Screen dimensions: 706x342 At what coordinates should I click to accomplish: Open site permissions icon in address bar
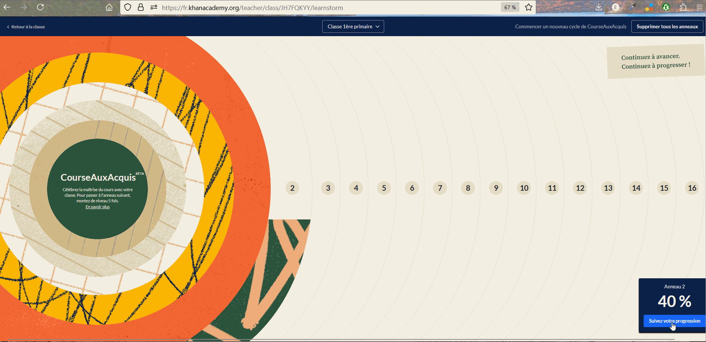[x=153, y=7]
